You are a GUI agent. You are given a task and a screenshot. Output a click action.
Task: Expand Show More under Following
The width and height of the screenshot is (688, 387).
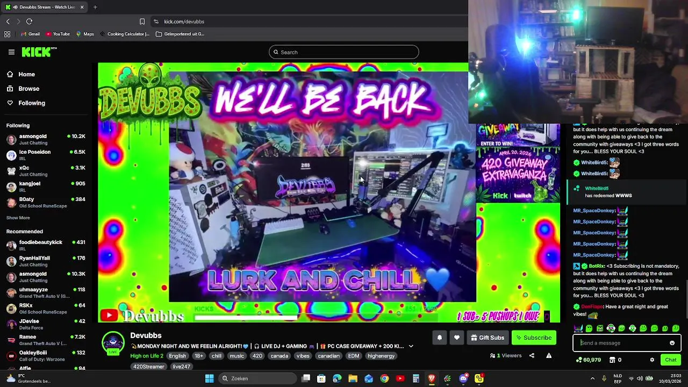[x=18, y=218]
